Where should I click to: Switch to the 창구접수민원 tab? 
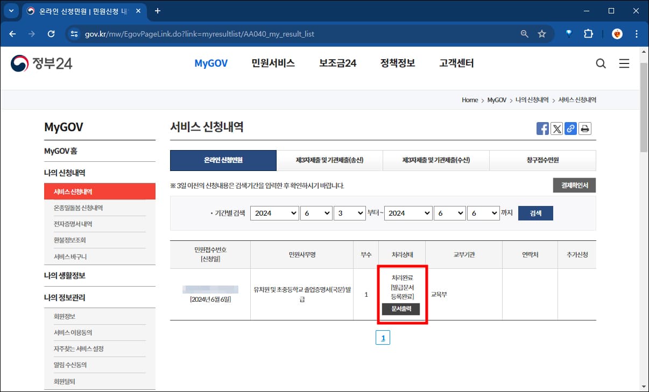pos(542,160)
